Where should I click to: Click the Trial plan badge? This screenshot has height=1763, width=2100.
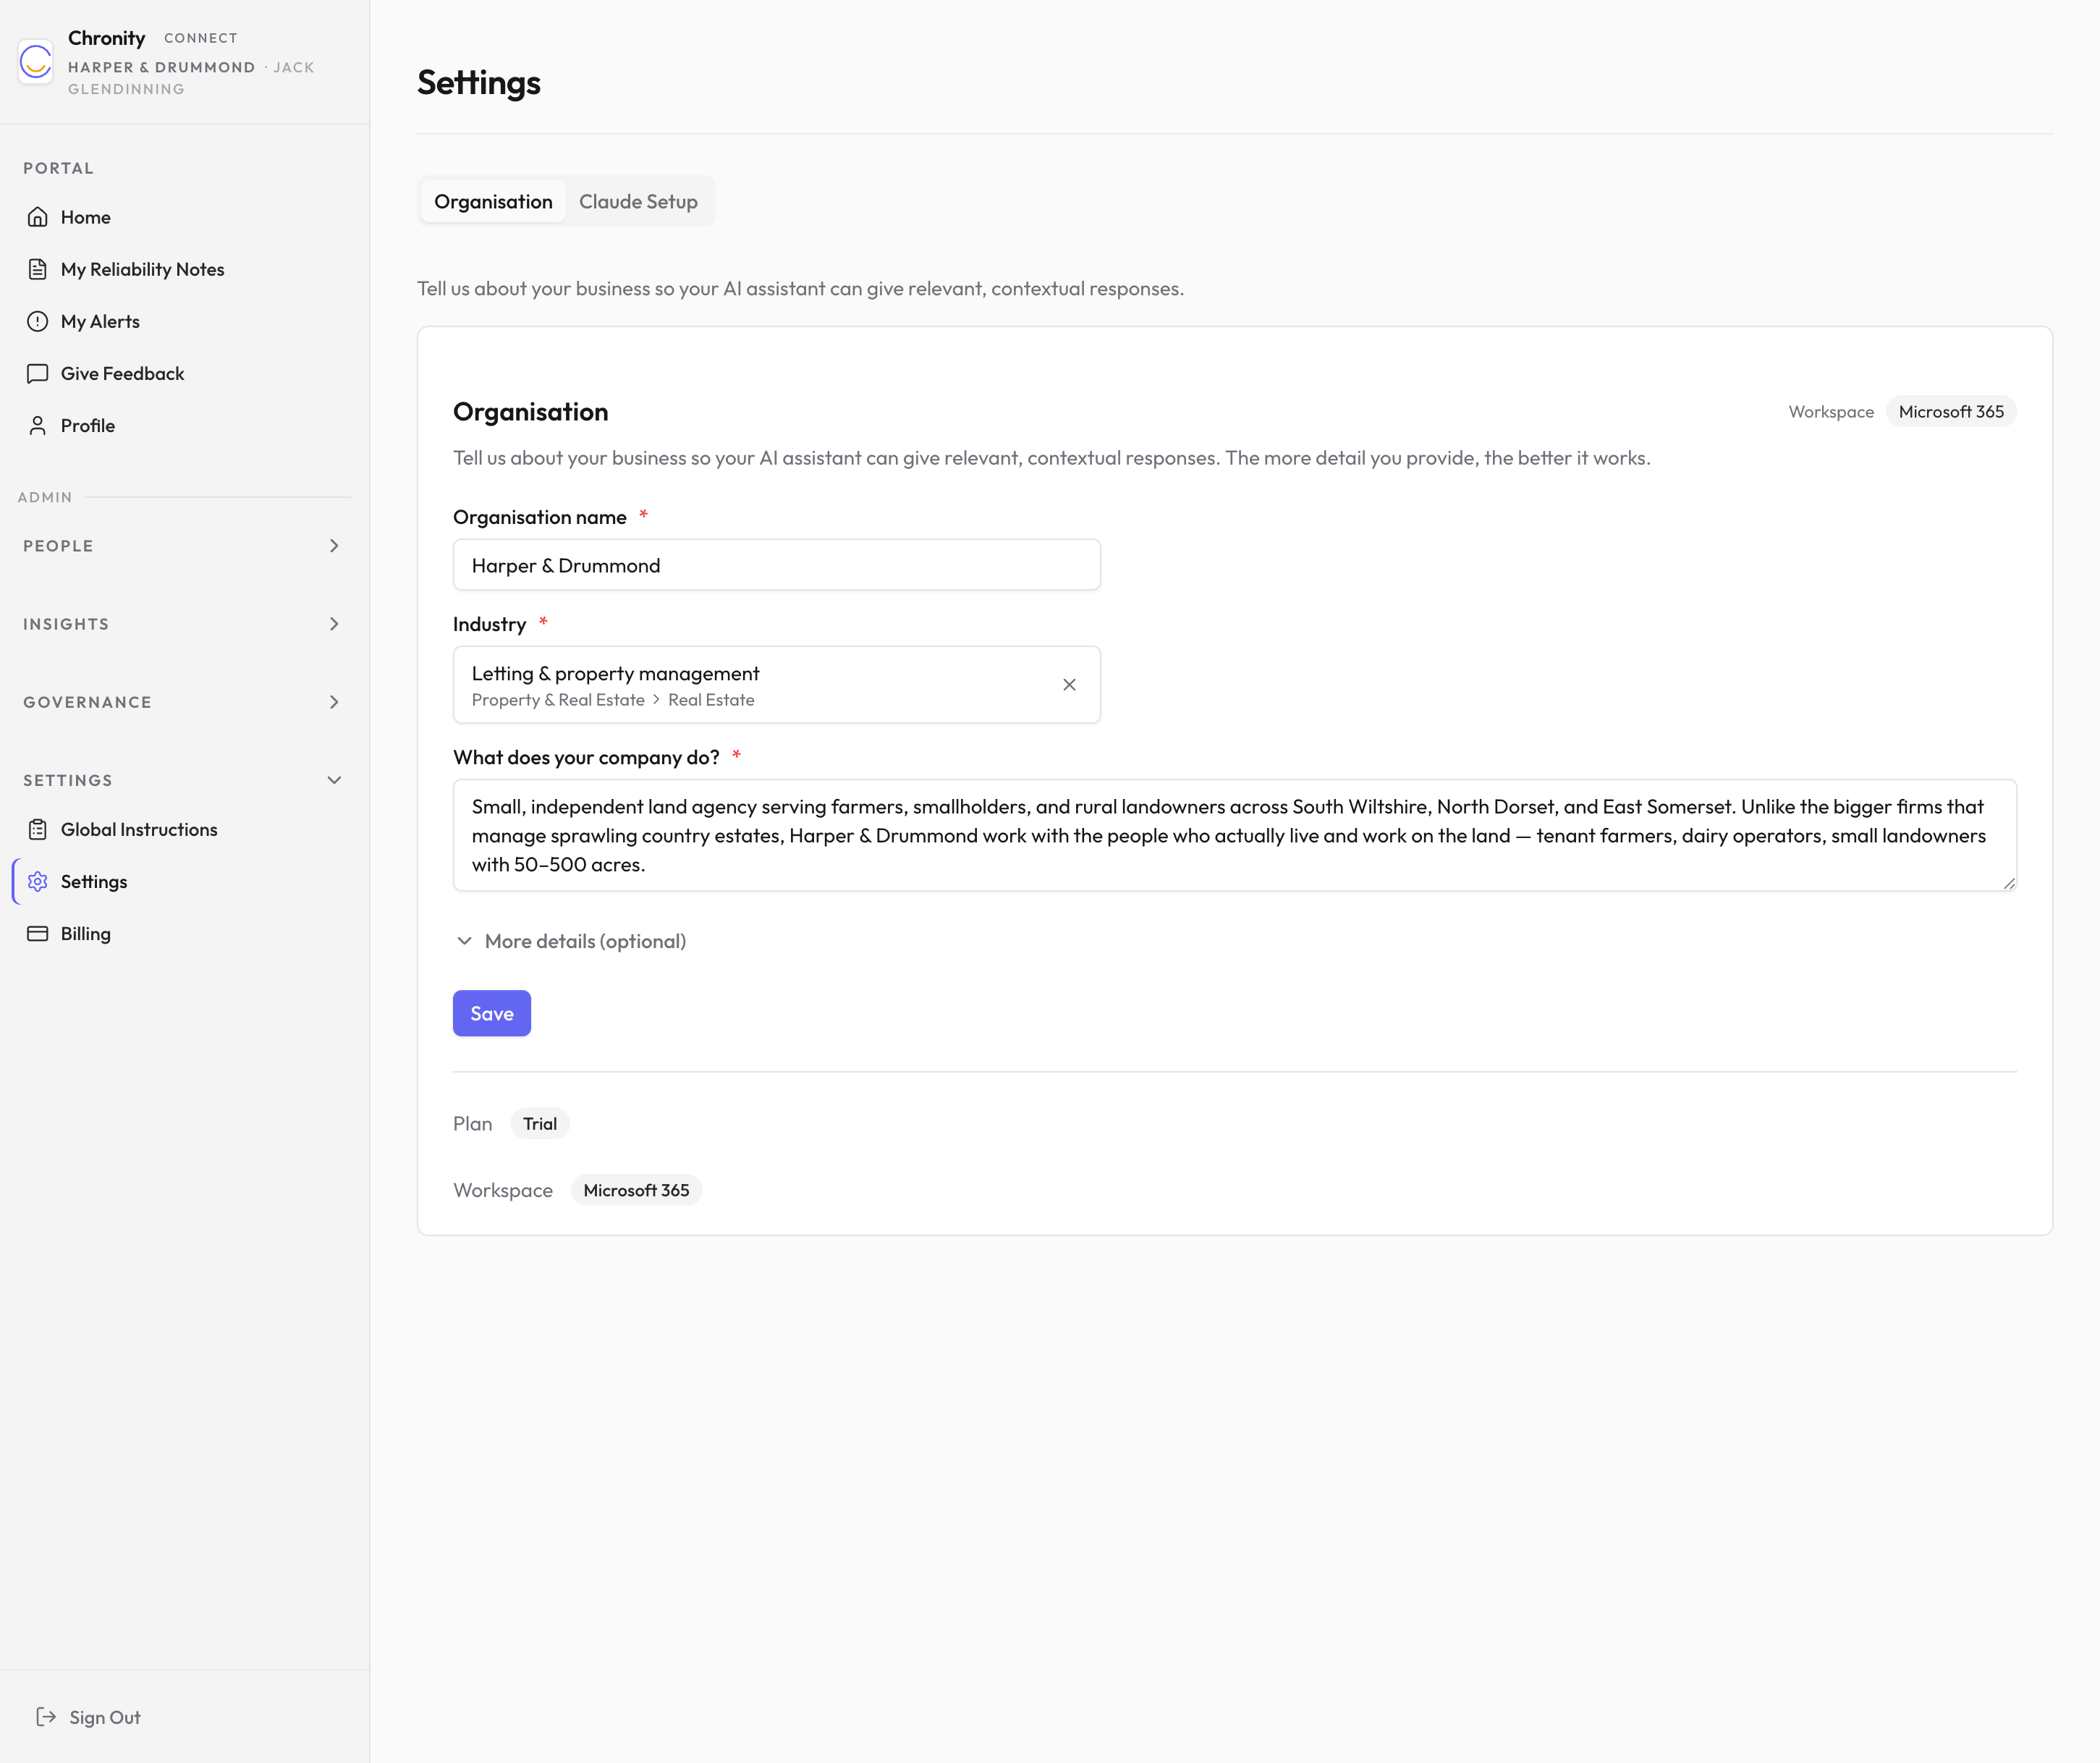pyautogui.click(x=539, y=1123)
